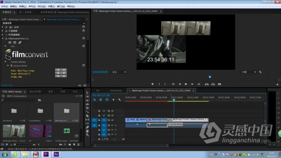The image size is (281, 158).
Task: Create ellipse mask in FilmConvert effect
Action: pyautogui.click(x=10, y=42)
